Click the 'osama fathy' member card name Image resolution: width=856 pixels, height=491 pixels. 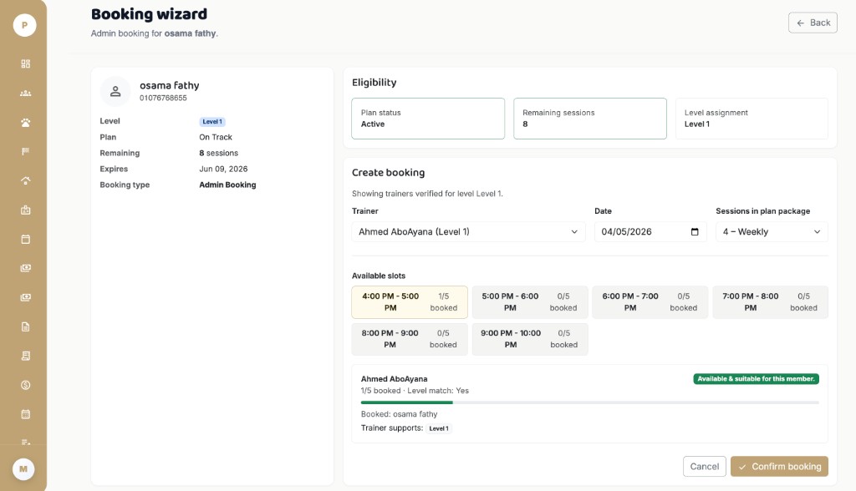coord(169,86)
